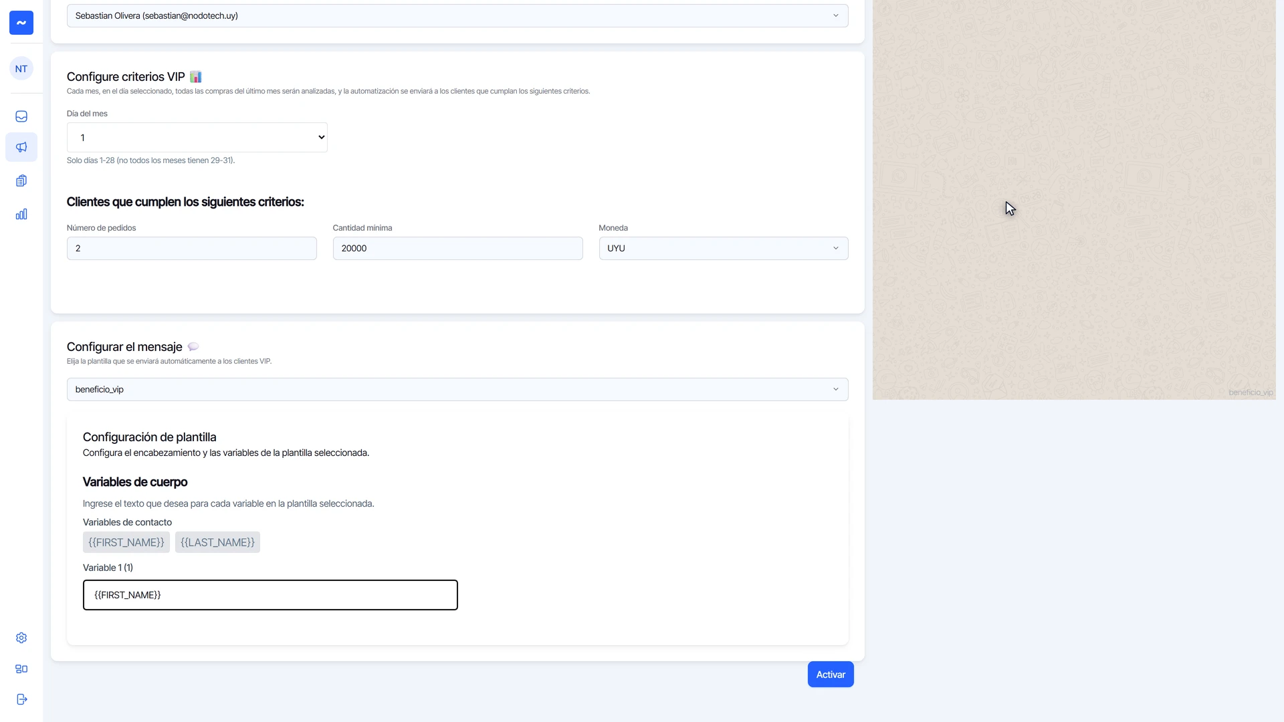
Task: Select the megaphone campaigns icon
Action: [21, 147]
